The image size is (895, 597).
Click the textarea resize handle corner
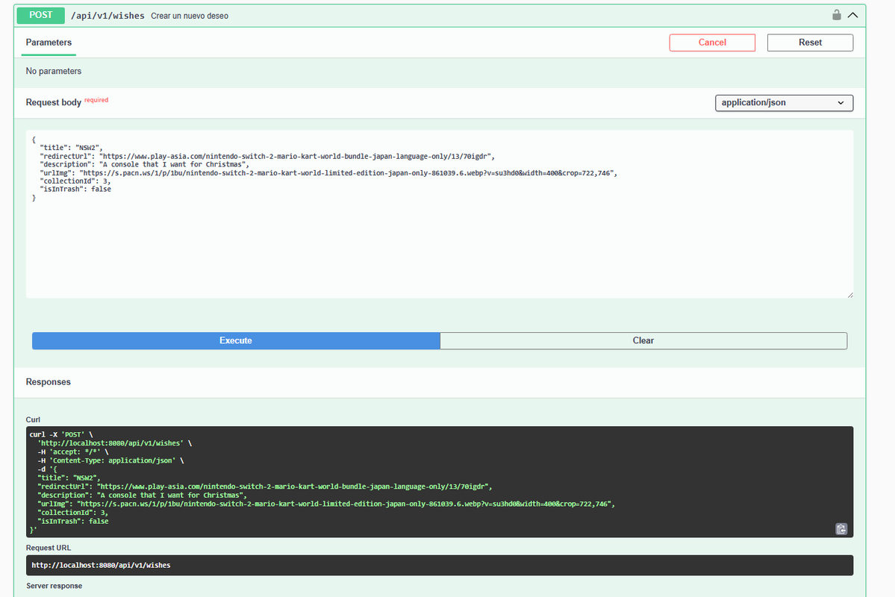(x=850, y=295)
